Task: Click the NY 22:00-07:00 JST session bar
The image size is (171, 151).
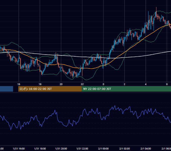Action: pos(126,89)
